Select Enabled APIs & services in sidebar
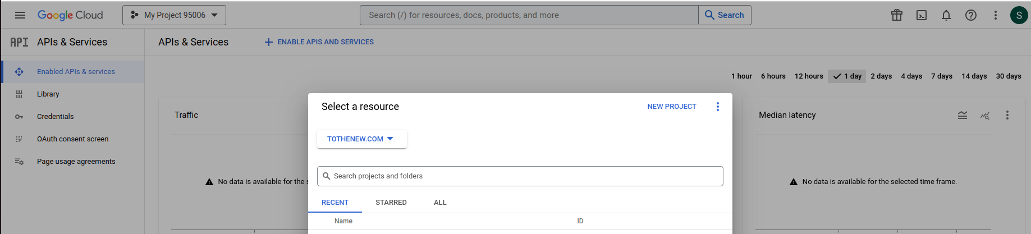 click(73, 72)
